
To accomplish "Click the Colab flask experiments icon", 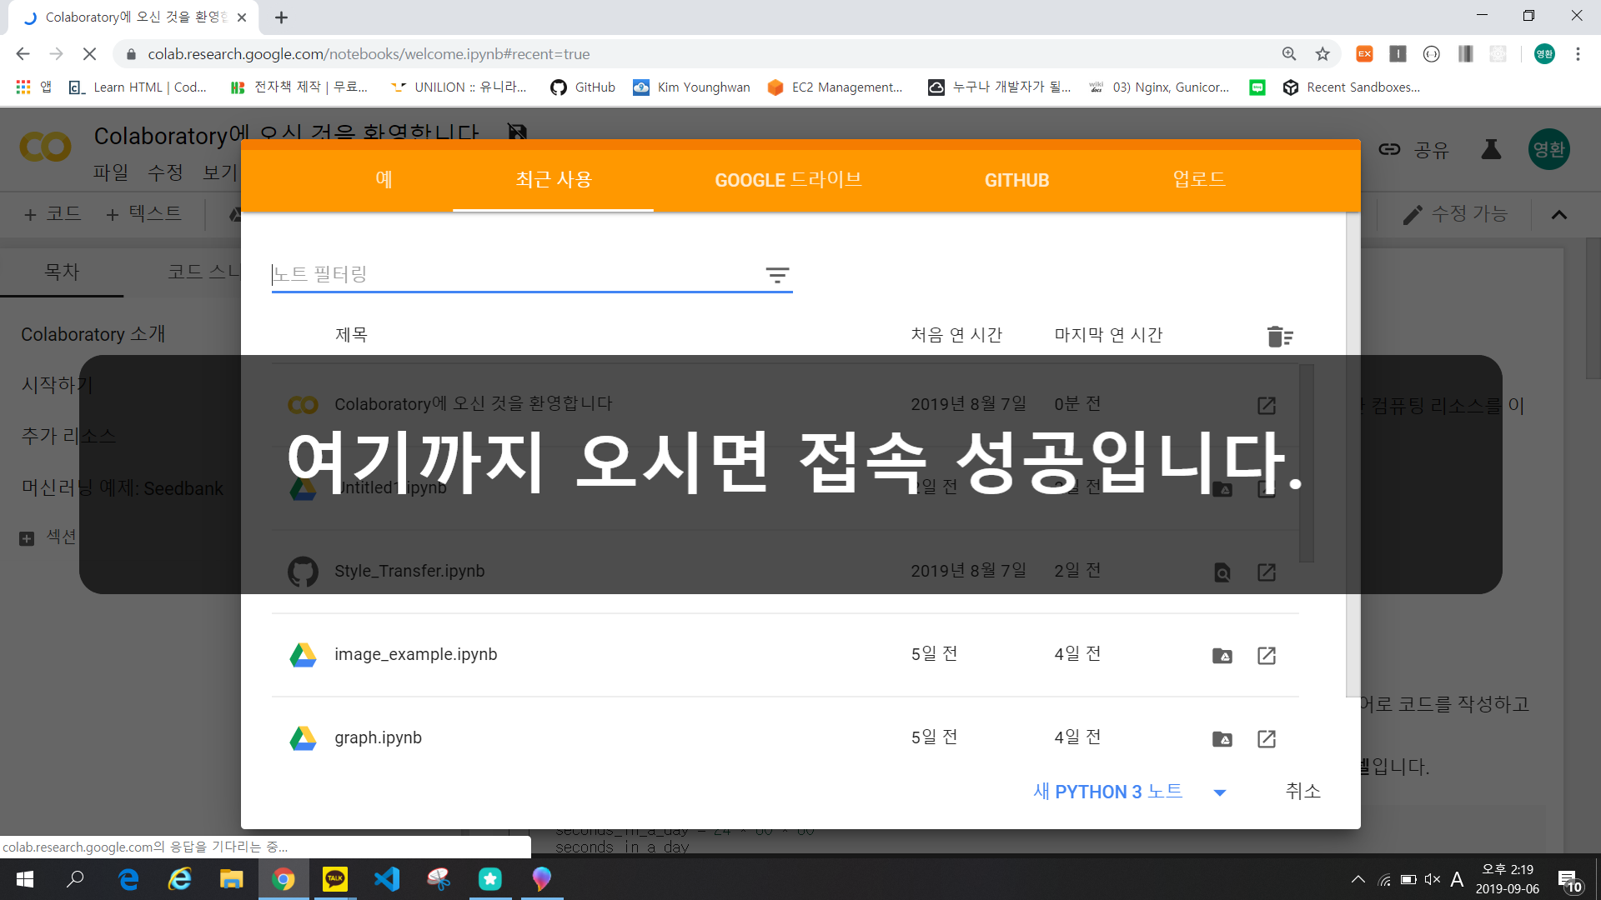I will tap(1491, 149).
